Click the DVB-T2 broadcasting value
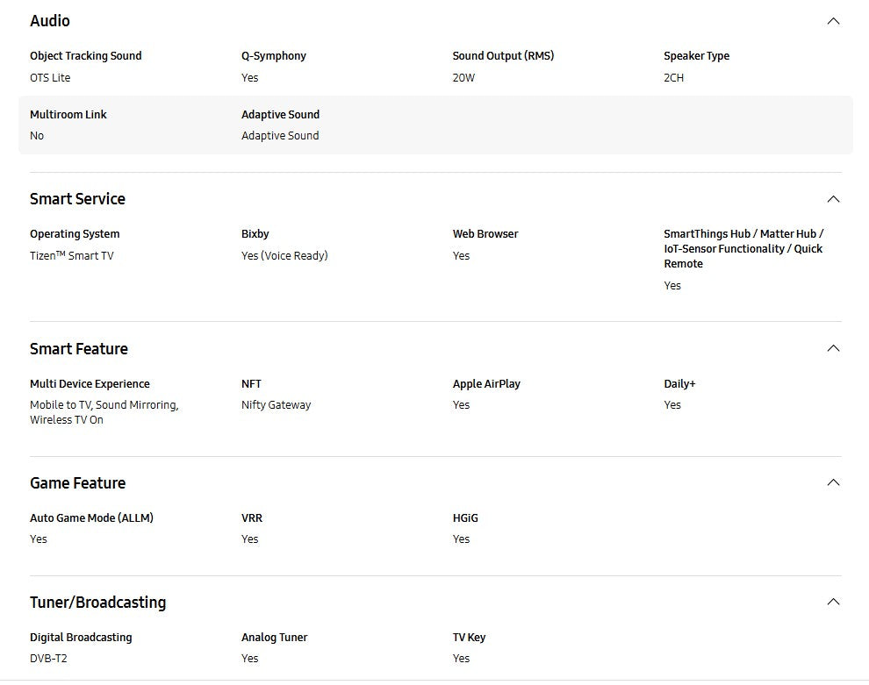The image size is (869, 685). tap(48, 659)
